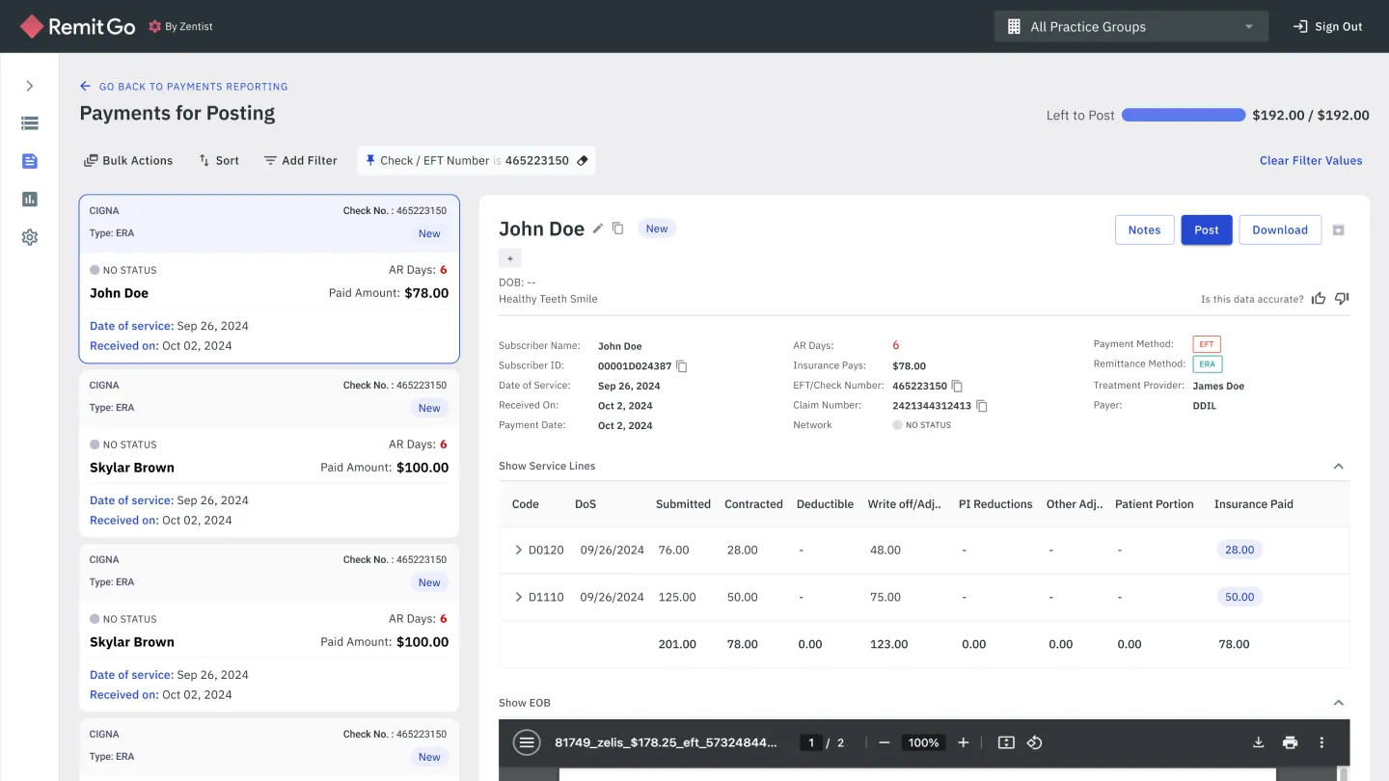
Task: Click the edit pencil icon beside John Doe
Action: [598, 229]
